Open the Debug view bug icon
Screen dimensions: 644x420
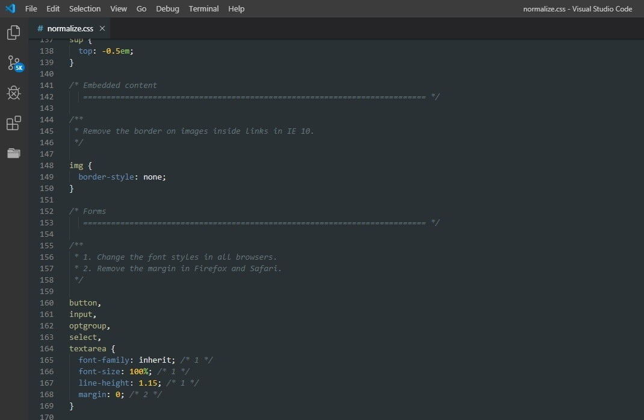click(x=13, y=93)
